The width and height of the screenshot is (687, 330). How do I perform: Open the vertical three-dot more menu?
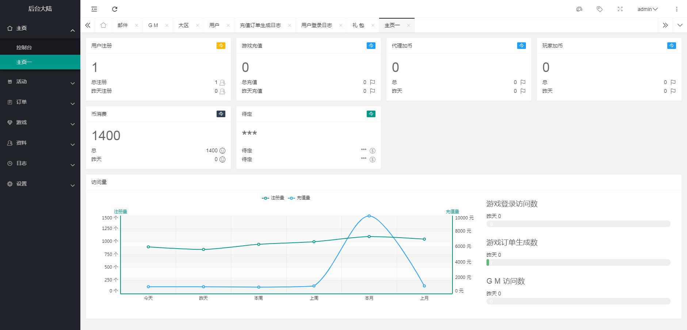tap(677, 9)
